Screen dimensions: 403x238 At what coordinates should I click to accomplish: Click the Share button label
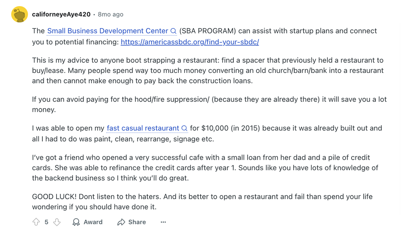pos(137,222)
